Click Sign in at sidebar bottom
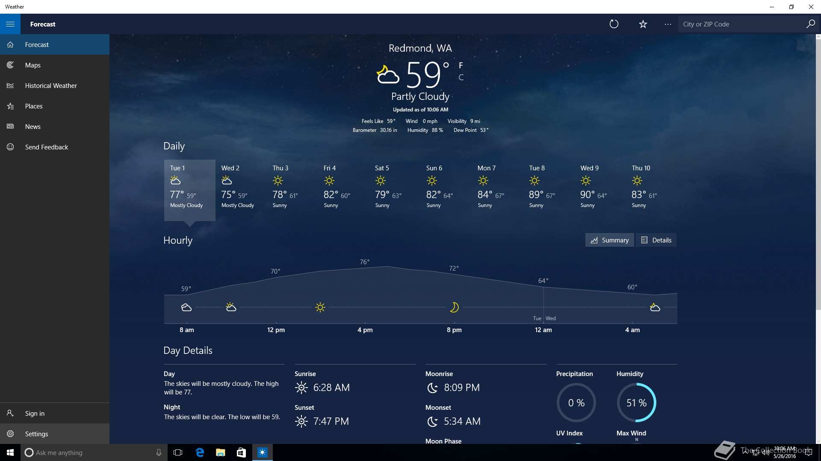 (34, 413)
